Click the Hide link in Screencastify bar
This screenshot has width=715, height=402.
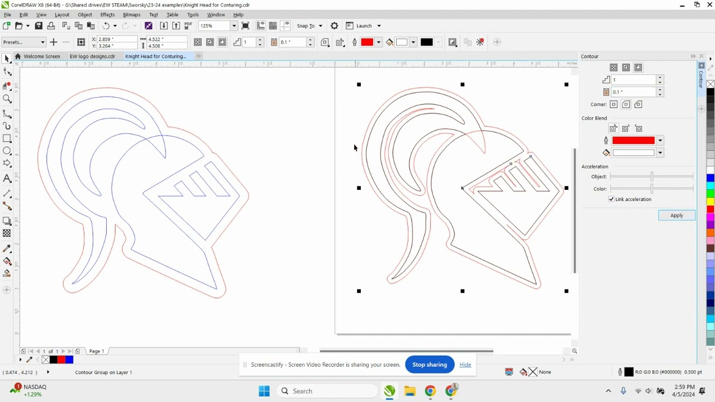coord(465,365)
